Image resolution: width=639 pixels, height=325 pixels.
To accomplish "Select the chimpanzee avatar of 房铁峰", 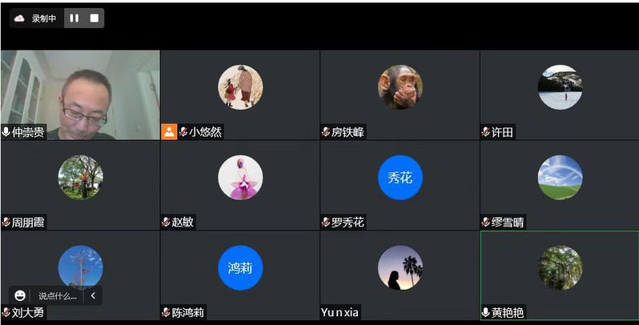I will click(x=400, y=87).
